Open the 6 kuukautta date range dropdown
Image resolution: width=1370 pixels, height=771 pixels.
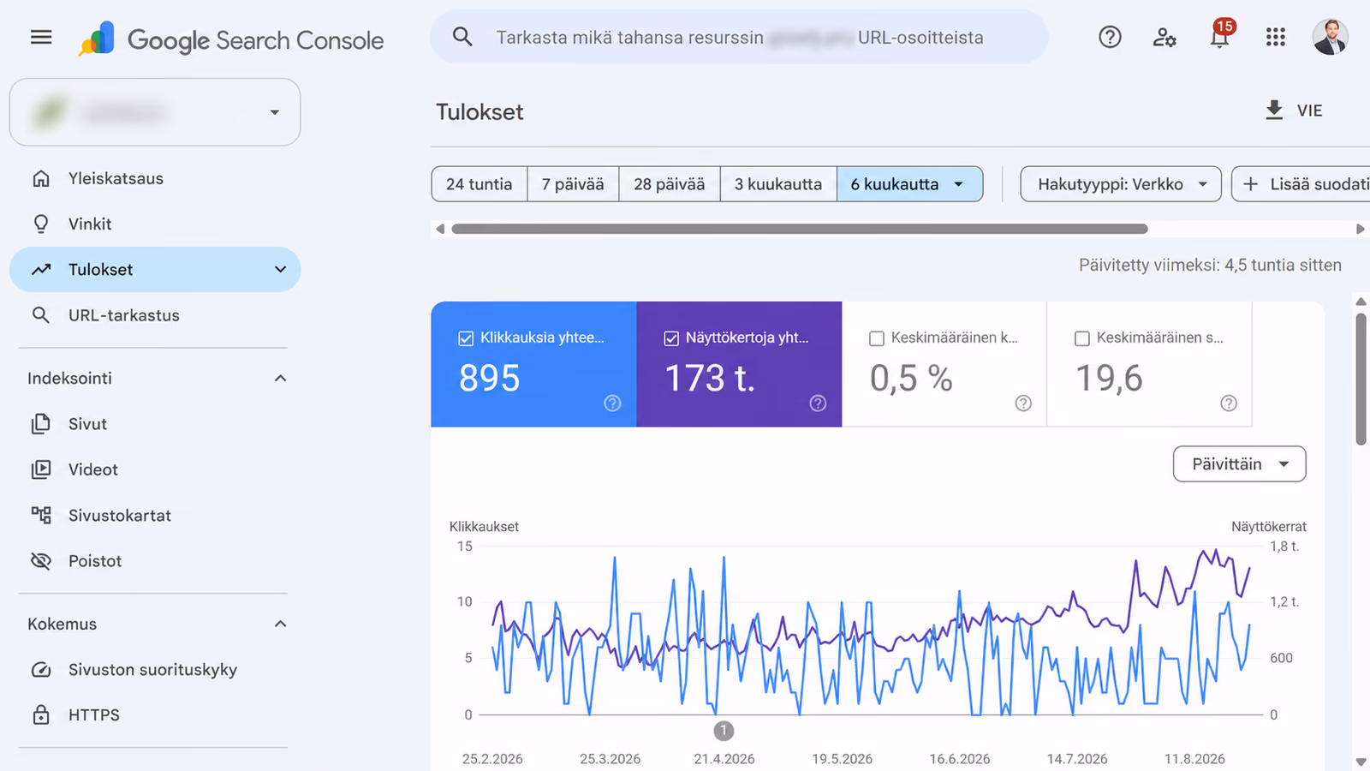[909, 184]
